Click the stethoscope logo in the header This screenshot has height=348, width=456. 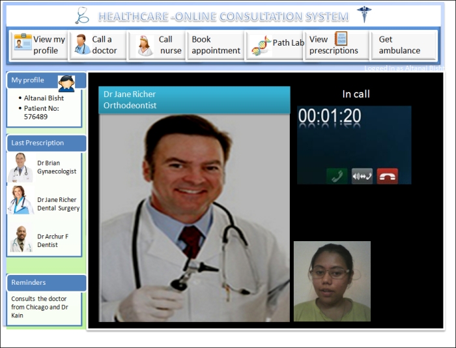click(x=81, y=16)
